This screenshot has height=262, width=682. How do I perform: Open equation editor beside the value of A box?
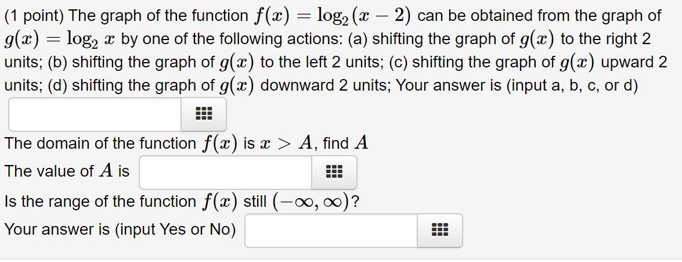click(x=334, y=173)
